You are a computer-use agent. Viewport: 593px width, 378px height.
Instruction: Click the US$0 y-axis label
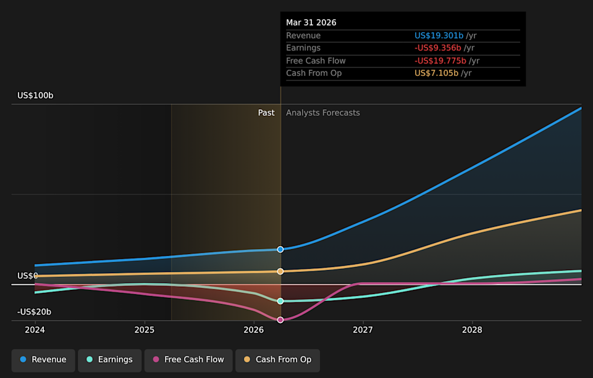28,276
